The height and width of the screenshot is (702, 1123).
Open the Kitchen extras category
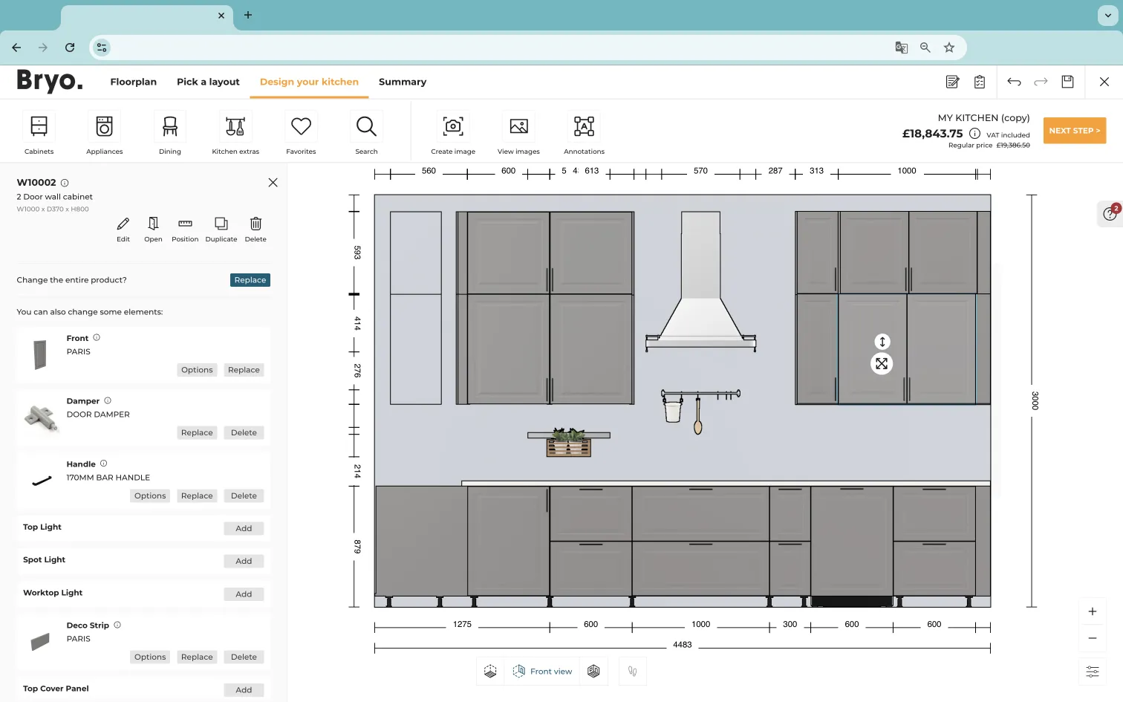pyautogui.click(x=235, y=131)
